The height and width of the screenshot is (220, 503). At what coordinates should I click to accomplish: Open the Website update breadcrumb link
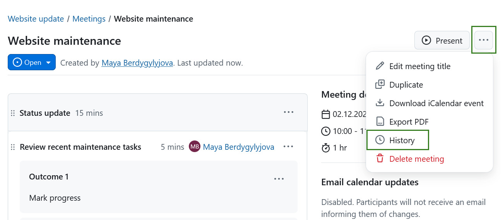36,19
